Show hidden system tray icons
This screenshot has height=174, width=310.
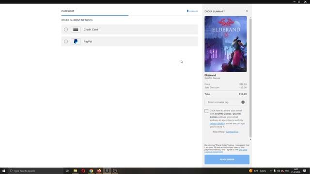pyautogui.click(x=271, y=171)
